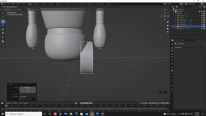Open the Output properties tab

point(172,51)
